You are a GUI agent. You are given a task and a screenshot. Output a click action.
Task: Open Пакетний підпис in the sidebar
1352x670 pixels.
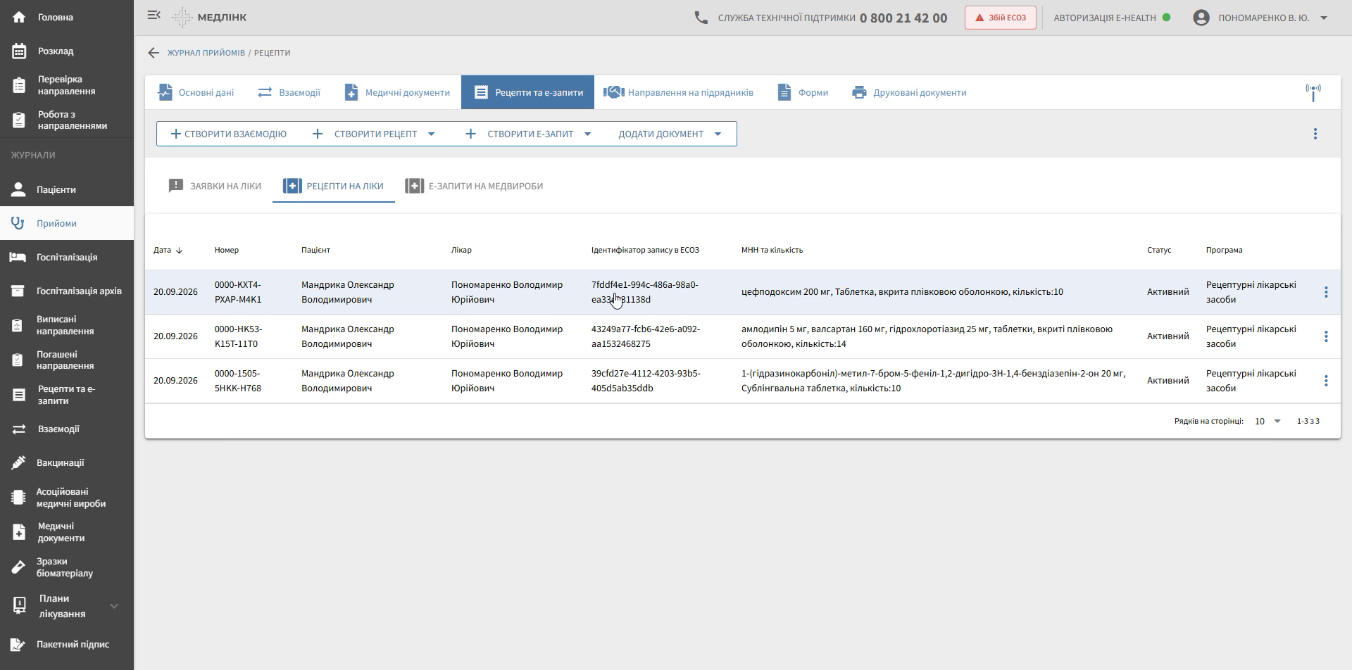point(67,644)
